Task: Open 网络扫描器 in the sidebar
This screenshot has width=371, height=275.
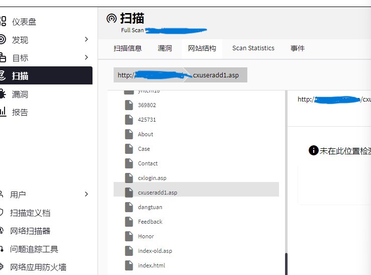Action: (30, 231)
